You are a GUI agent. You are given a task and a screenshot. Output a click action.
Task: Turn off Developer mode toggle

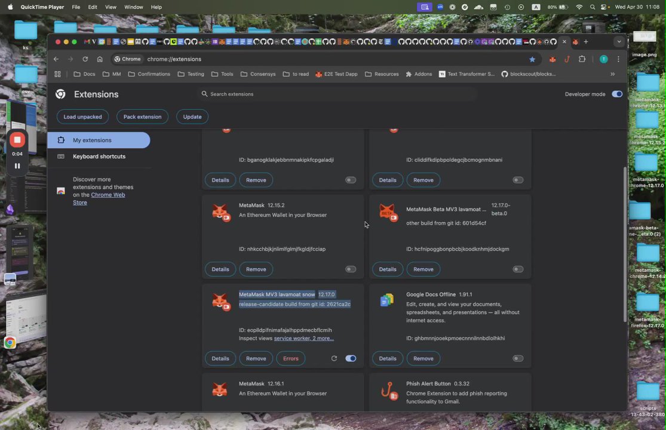click(x=617, y=94)
